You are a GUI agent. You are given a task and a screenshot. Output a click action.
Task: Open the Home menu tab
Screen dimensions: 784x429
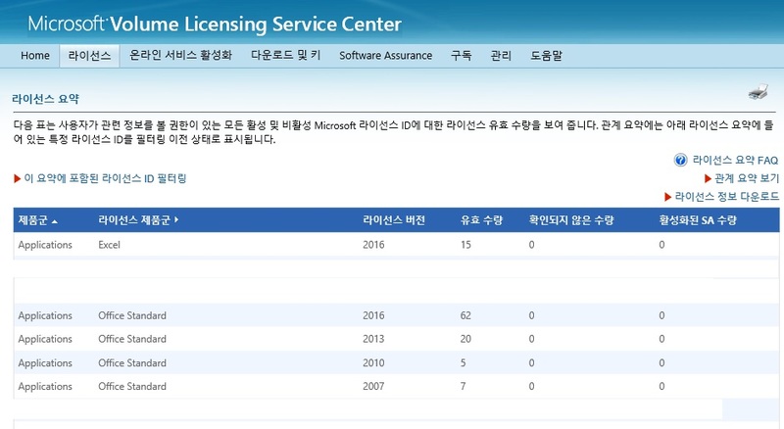point(35,56)
